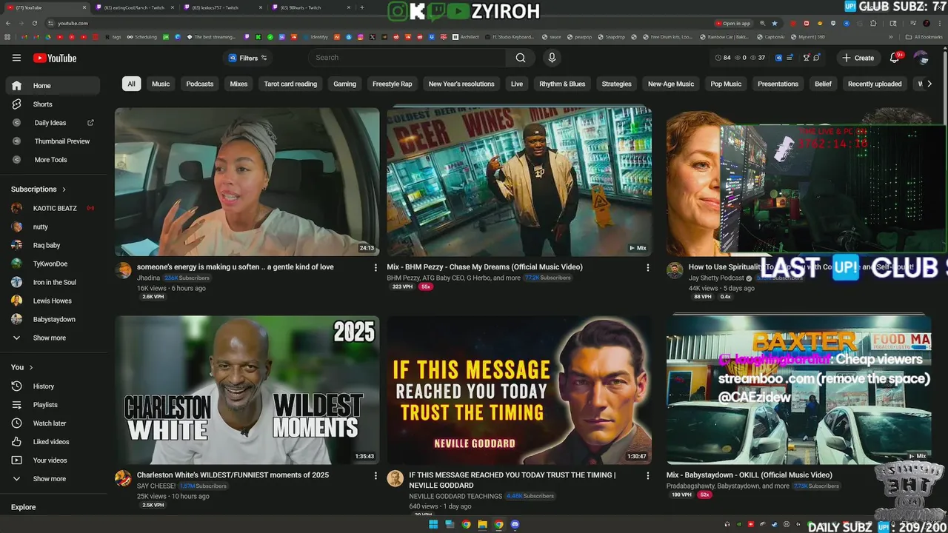Open Discord from the taskbar
The width and height of the screenshot is (948, 533).
click(515, 525)
